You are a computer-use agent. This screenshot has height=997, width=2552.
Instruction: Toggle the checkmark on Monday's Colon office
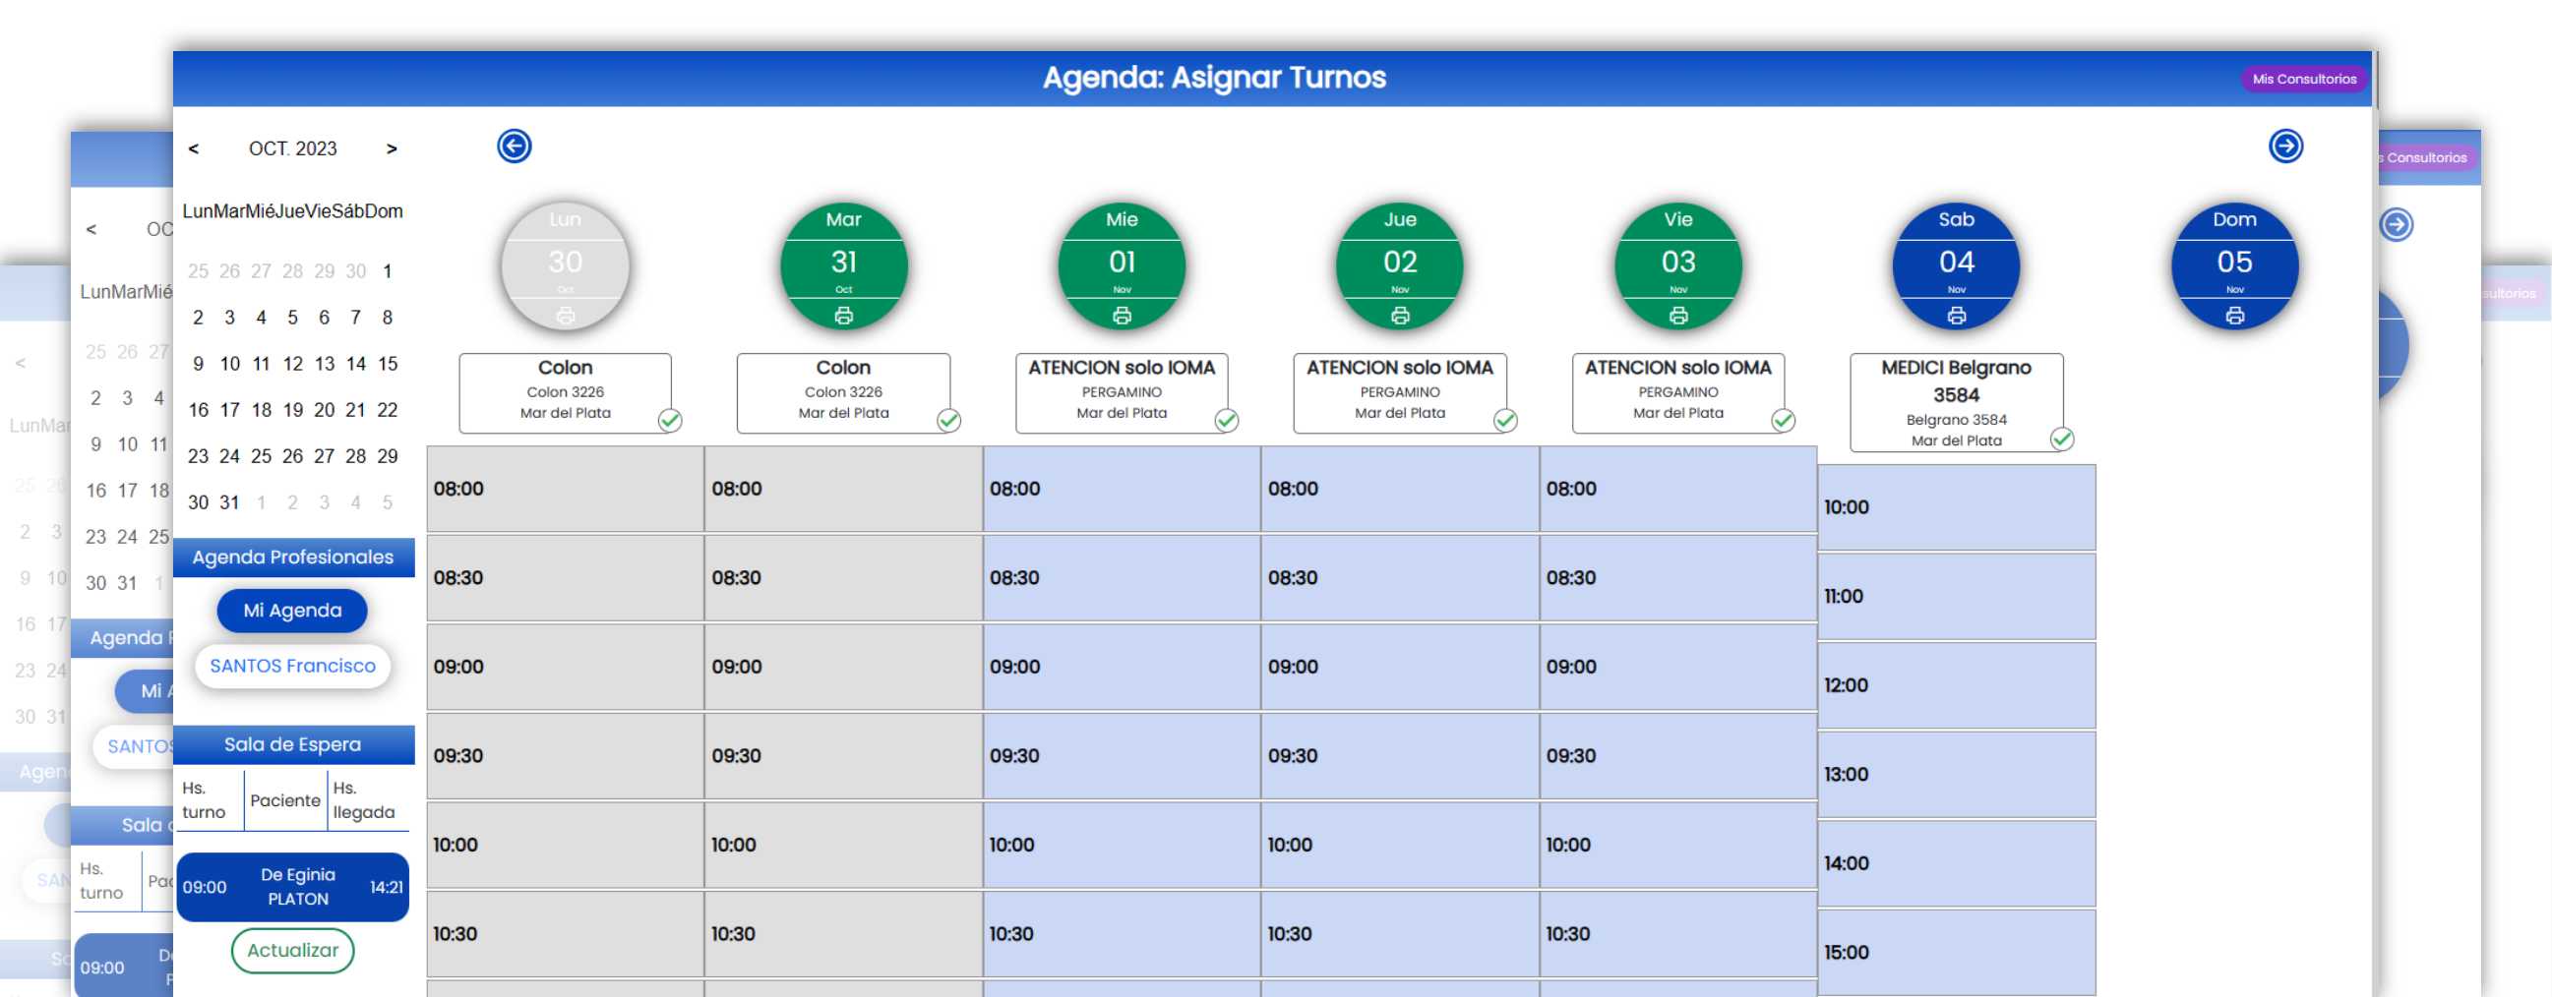pyautogui.click(x=670, y=421)
